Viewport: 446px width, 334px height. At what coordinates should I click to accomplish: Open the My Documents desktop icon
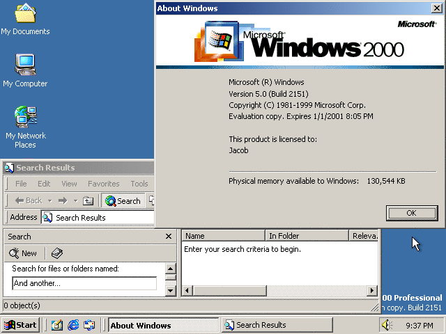(25, 19)
